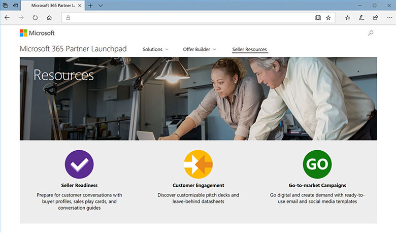Click the green GO campaigns icon
The height and width of the screenshot is (236, 396).
coord(317,164)
